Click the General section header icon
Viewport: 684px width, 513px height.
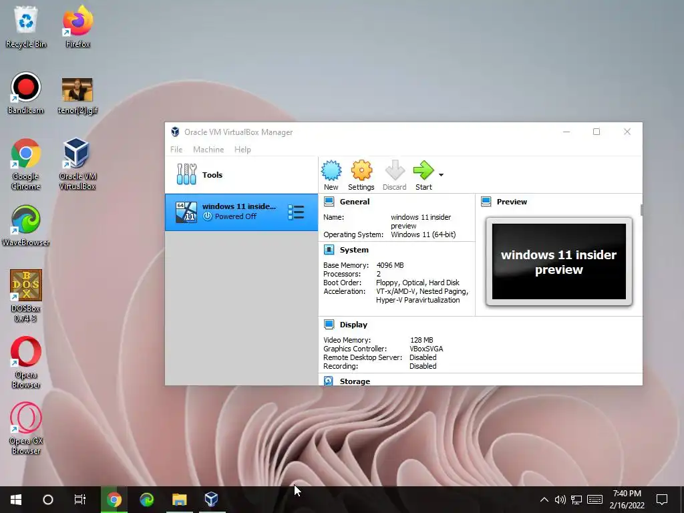tap(329, 202)
